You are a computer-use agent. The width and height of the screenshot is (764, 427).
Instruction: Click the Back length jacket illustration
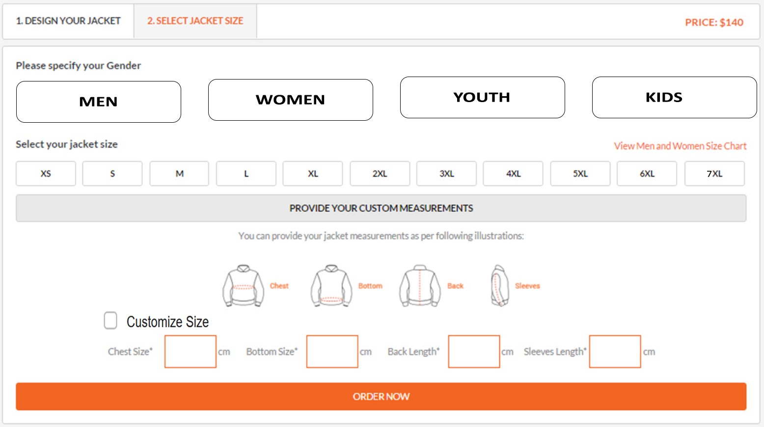(x=419, y=286)
